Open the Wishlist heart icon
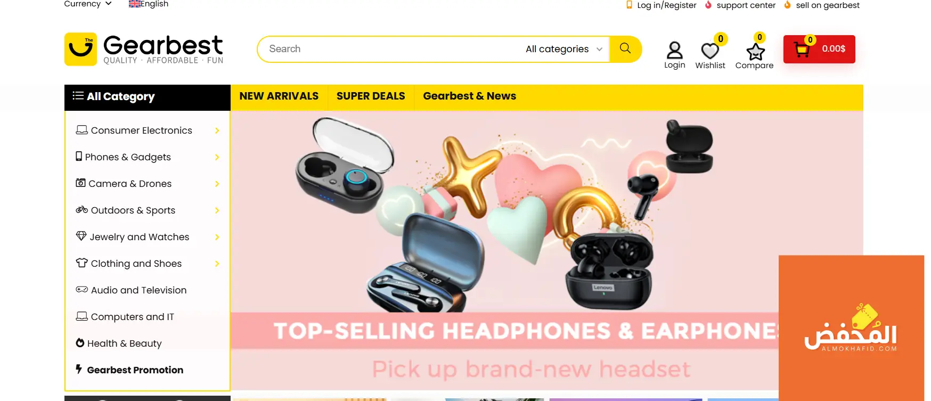The height and width of the screenshot is (401, 931). (710, 51)
